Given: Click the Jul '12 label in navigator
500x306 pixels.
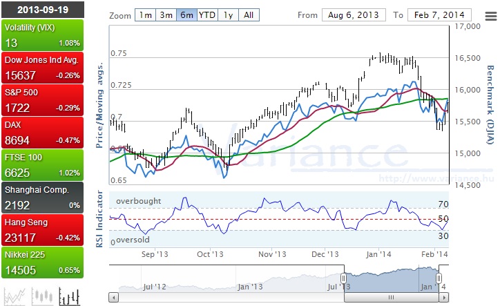Looking at the screenshot, I should tap(154, 287).
